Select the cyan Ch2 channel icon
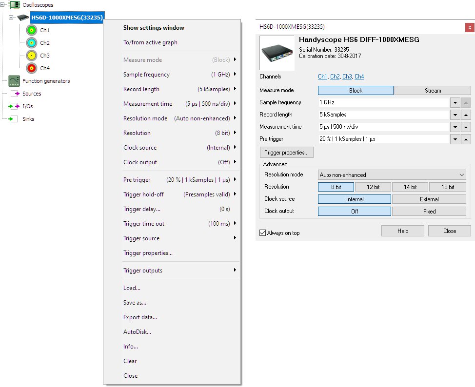 [32, 43]
